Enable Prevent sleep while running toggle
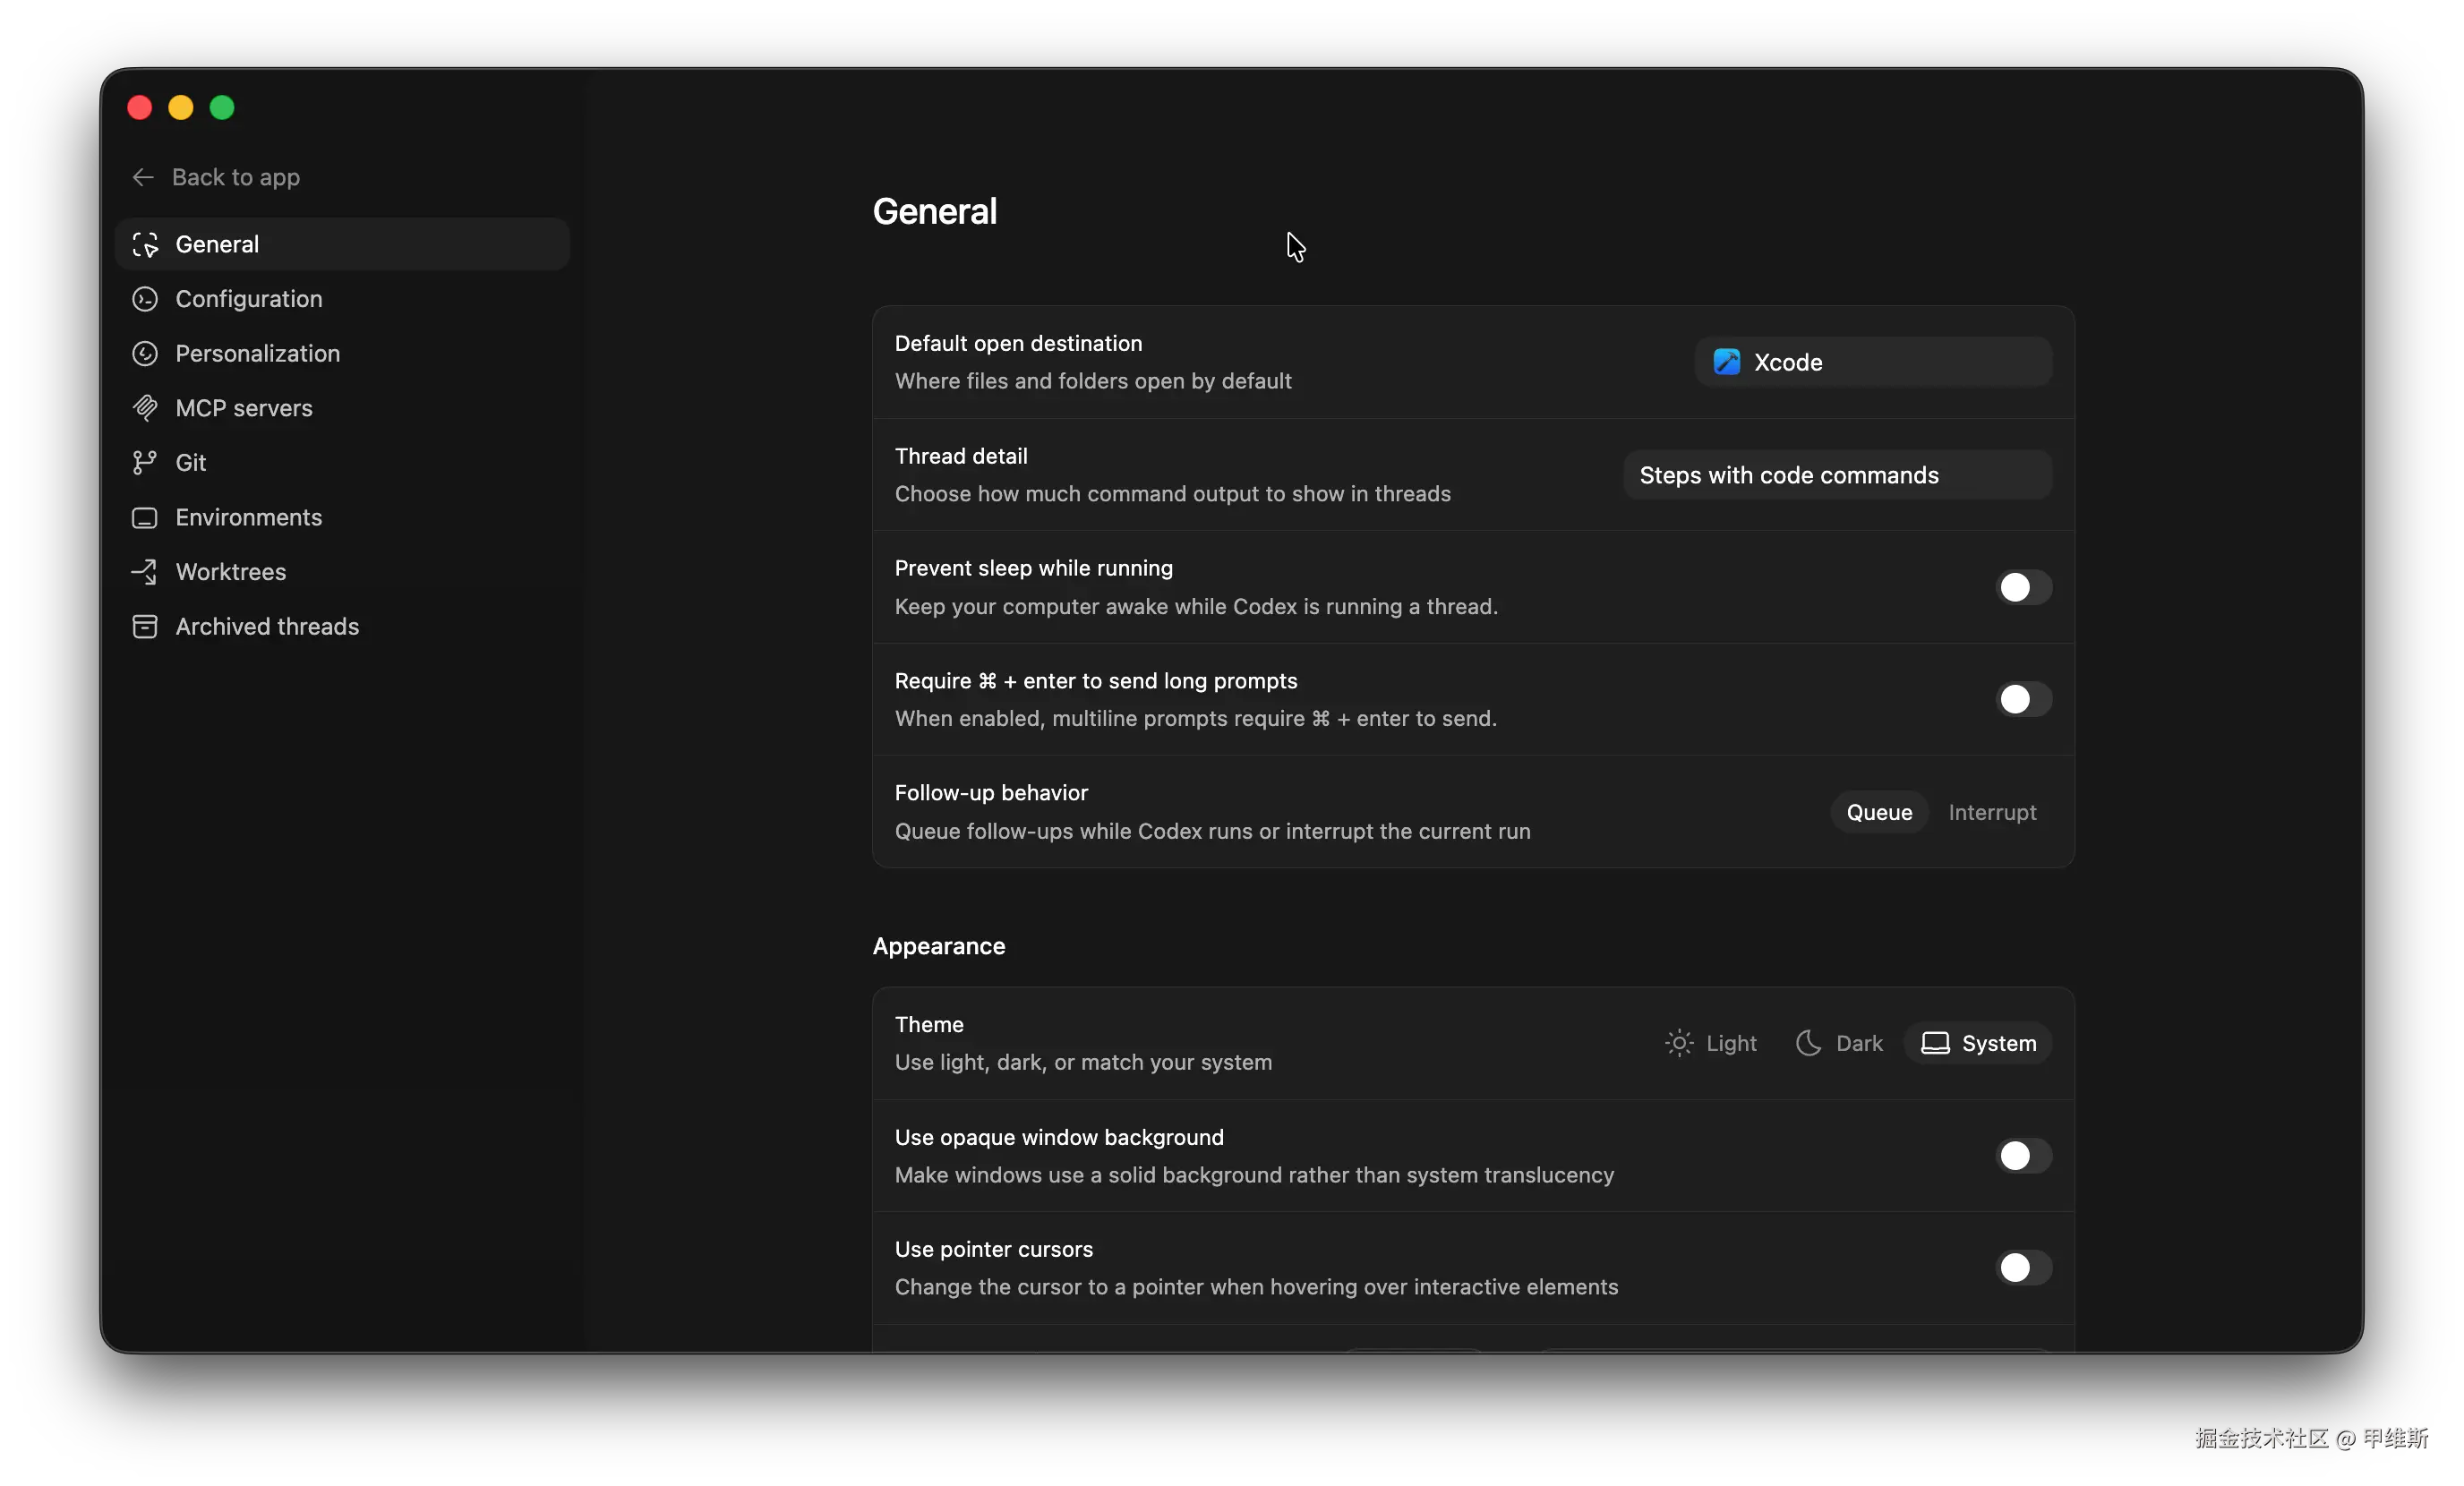The height and width of the screenshot is (1486, 2464). point(2023,588)
